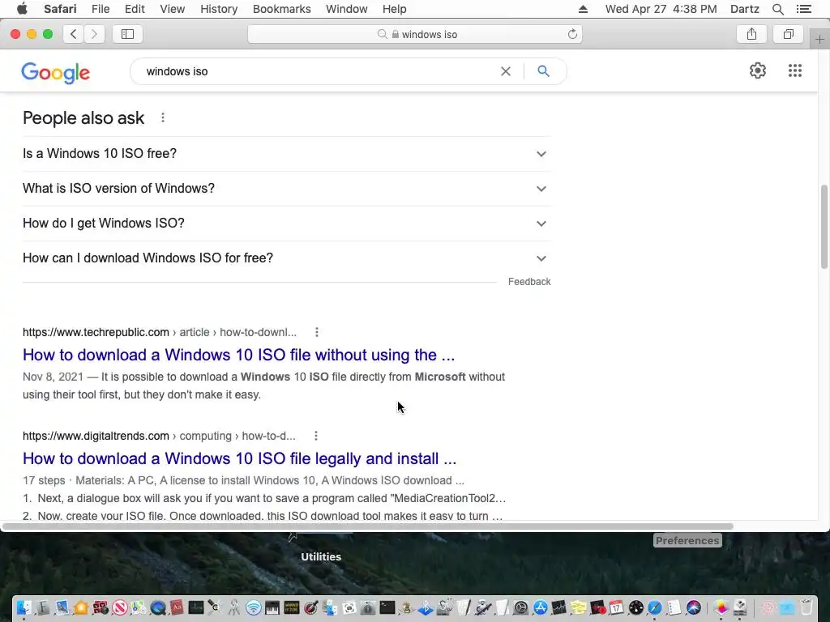The width and height of the screenshot is (830, 622).
Task: Click the Safari address bar showing windows iso
Action: click(x=415, y=34)
